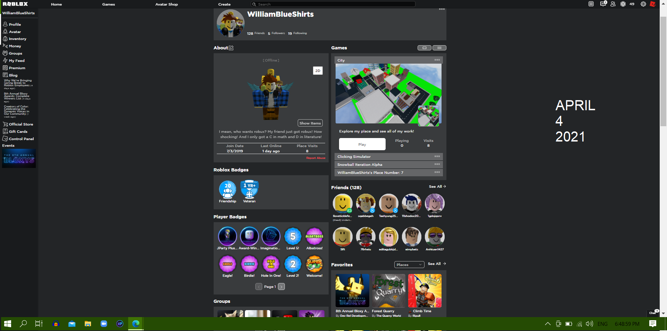Open the messages icon with badge 2
This screenshot has height=331, width=667.
603,4
